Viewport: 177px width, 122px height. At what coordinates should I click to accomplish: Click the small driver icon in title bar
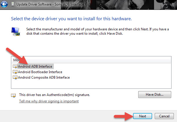[12, 5]
